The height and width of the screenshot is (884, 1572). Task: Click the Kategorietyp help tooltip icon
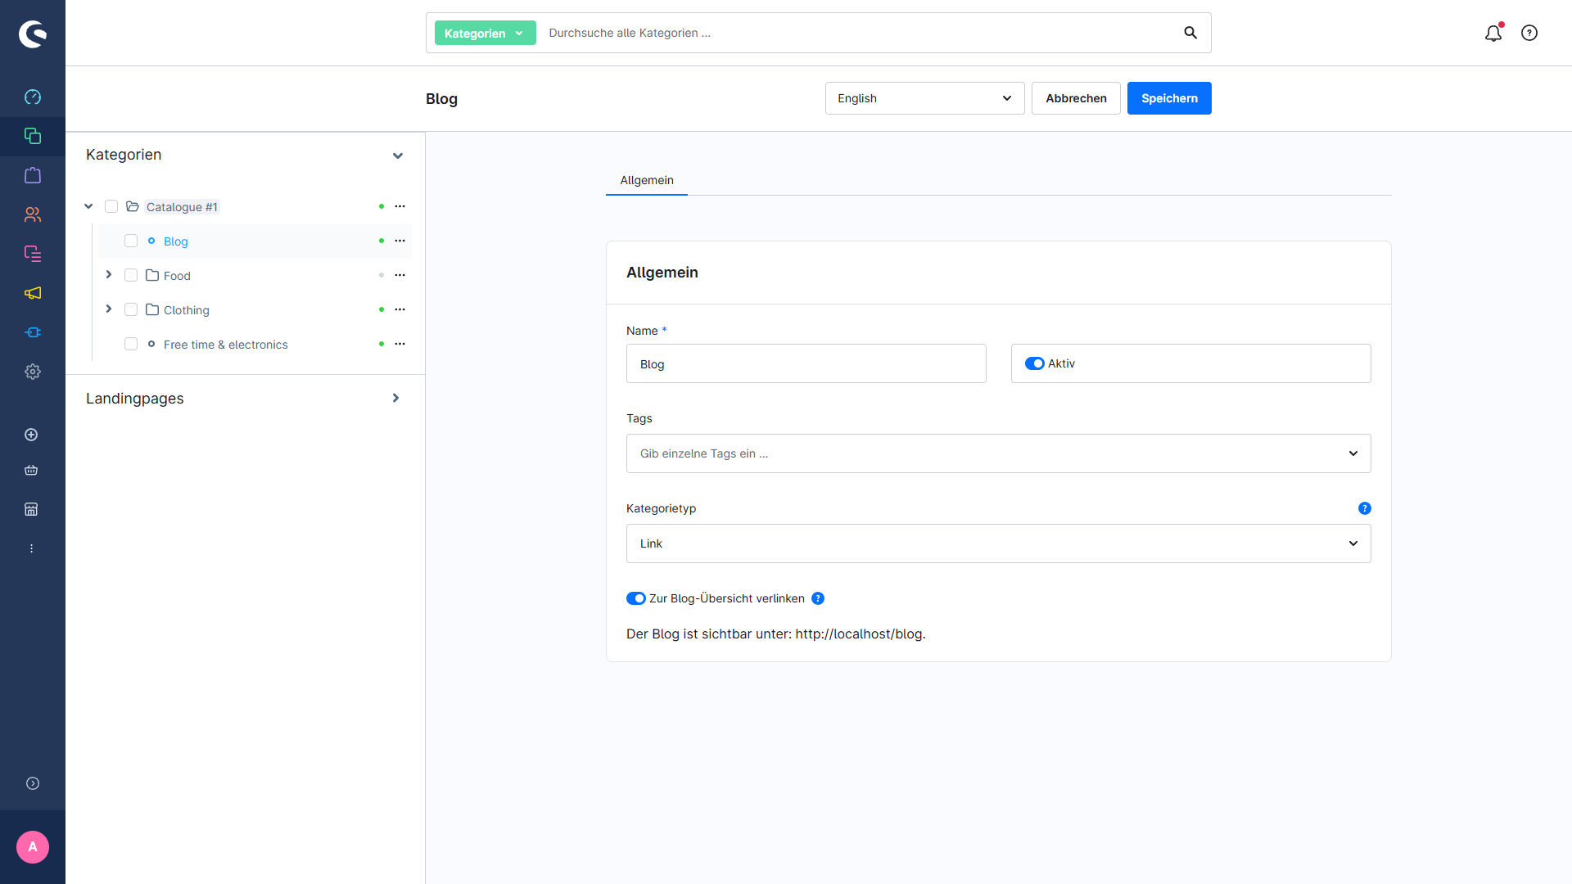(1364, 508)
